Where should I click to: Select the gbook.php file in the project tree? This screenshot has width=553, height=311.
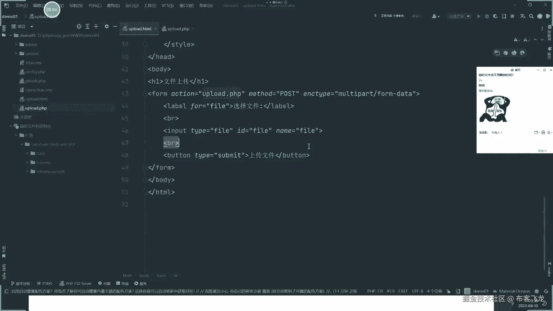[35, 81]
